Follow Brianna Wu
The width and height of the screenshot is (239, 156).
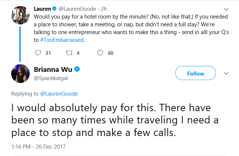click(196, 73)
